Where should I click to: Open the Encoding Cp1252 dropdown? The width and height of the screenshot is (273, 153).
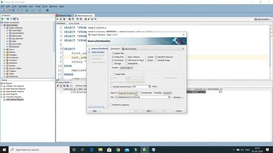[167, 93]
